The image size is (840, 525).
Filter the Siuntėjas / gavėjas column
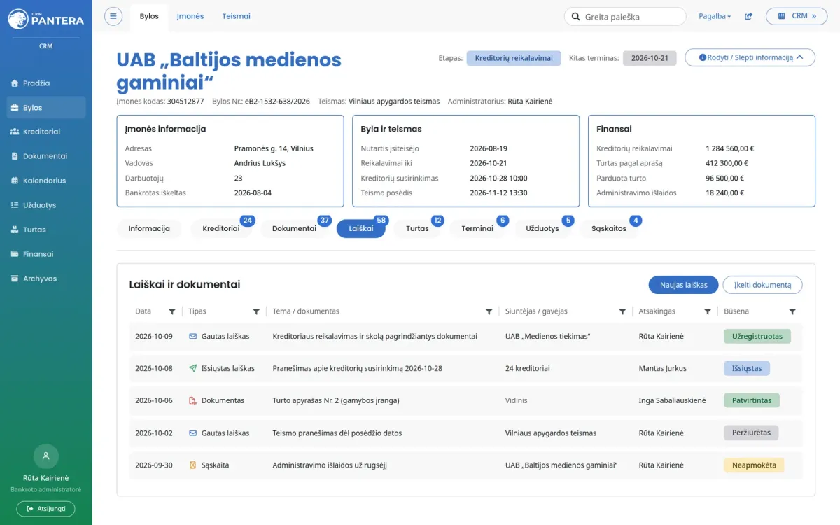[x=622, y=311]
